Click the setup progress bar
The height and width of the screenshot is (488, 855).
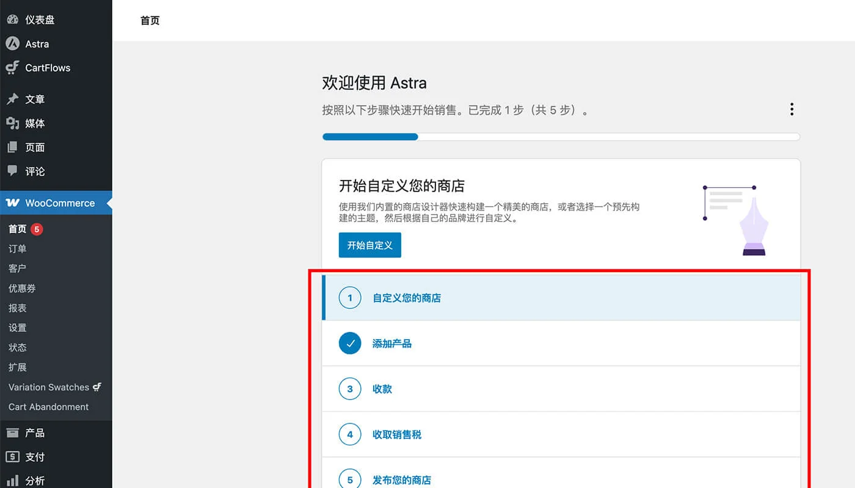pos(561,137)
